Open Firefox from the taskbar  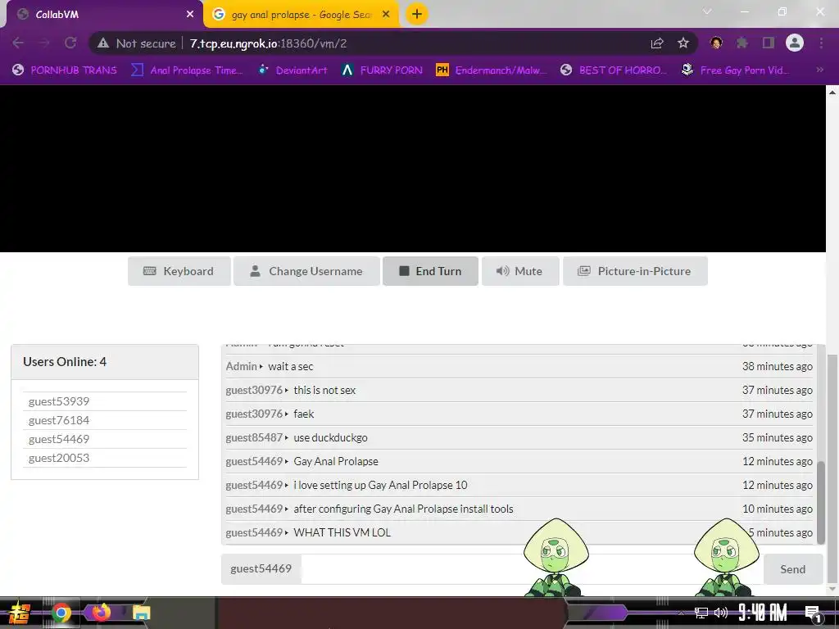pos(100,612)
